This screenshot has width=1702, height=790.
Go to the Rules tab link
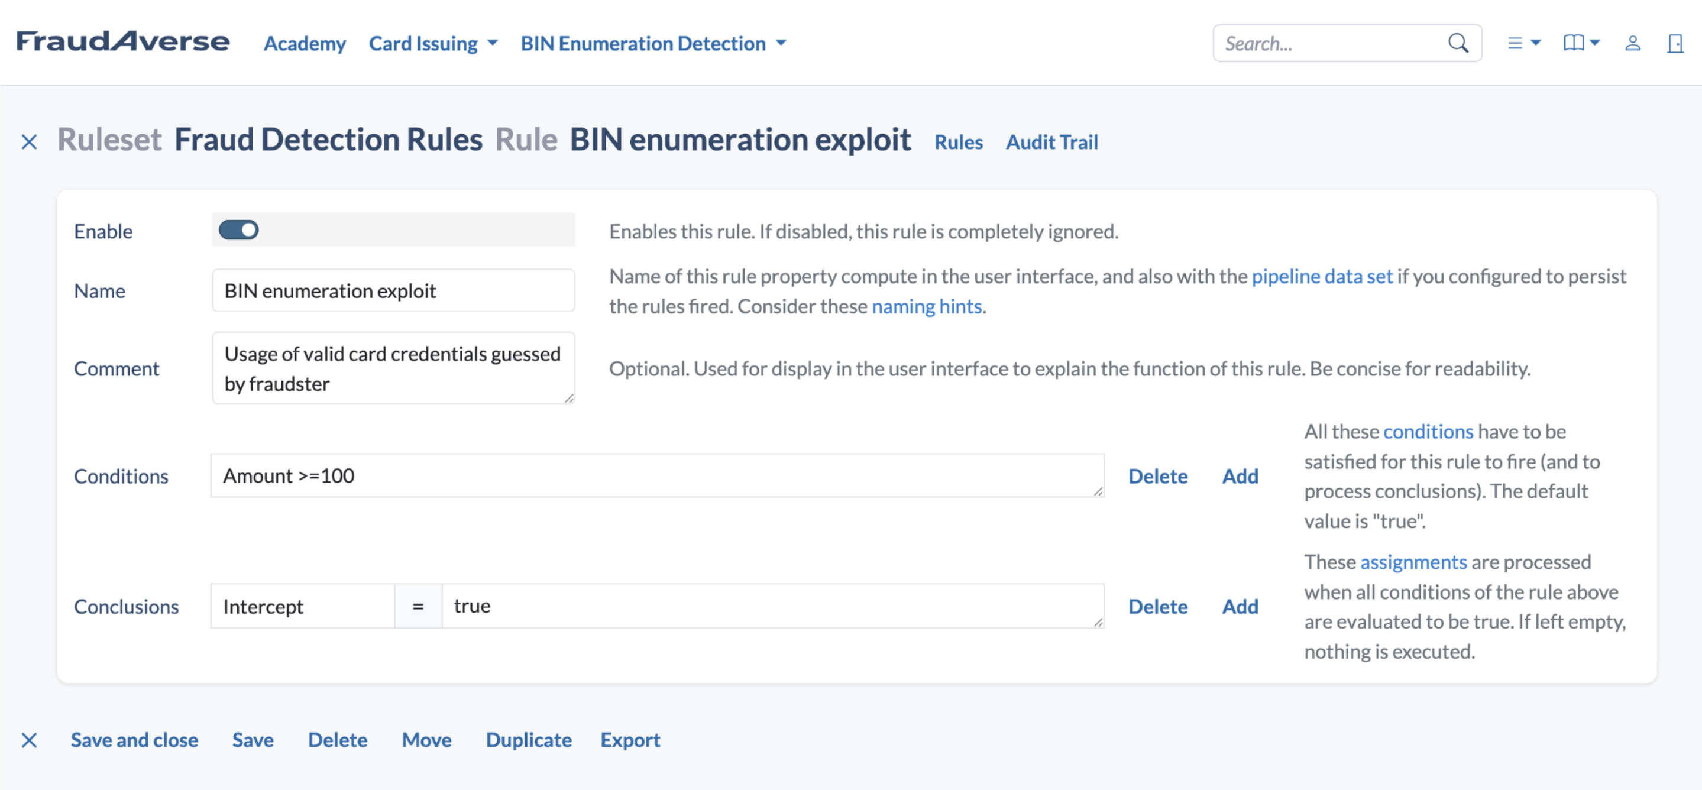coord(958,141)
